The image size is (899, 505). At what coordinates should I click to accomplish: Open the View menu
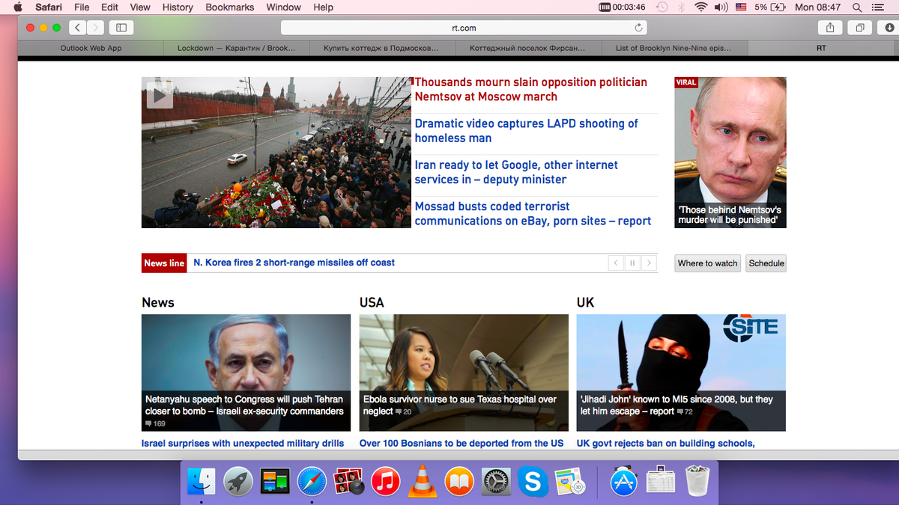(x=140, y=7)
